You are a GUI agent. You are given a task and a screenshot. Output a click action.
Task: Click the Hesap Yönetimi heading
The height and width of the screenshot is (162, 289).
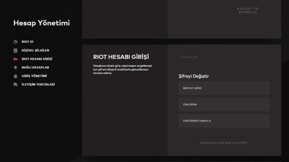[42, 23]
